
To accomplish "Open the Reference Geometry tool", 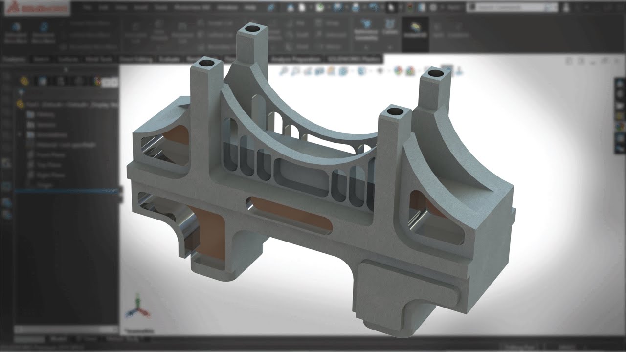I will [366, 29].
